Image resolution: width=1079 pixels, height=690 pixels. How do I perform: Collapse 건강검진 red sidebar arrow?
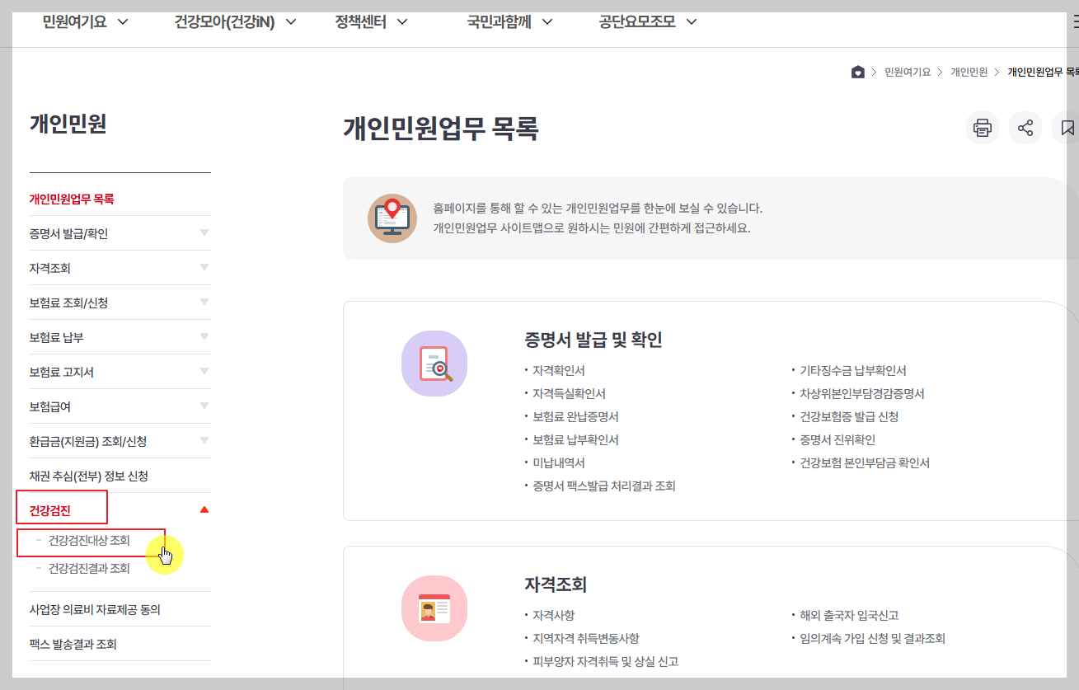point(204,509)
